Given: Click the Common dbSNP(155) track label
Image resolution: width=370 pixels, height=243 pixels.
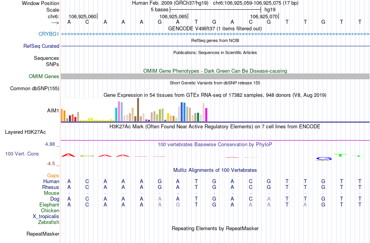Looking at the screenshot, I should (x=34, y=89).
